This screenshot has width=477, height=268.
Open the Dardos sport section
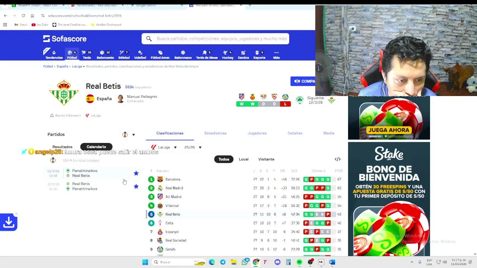(243, 55)
